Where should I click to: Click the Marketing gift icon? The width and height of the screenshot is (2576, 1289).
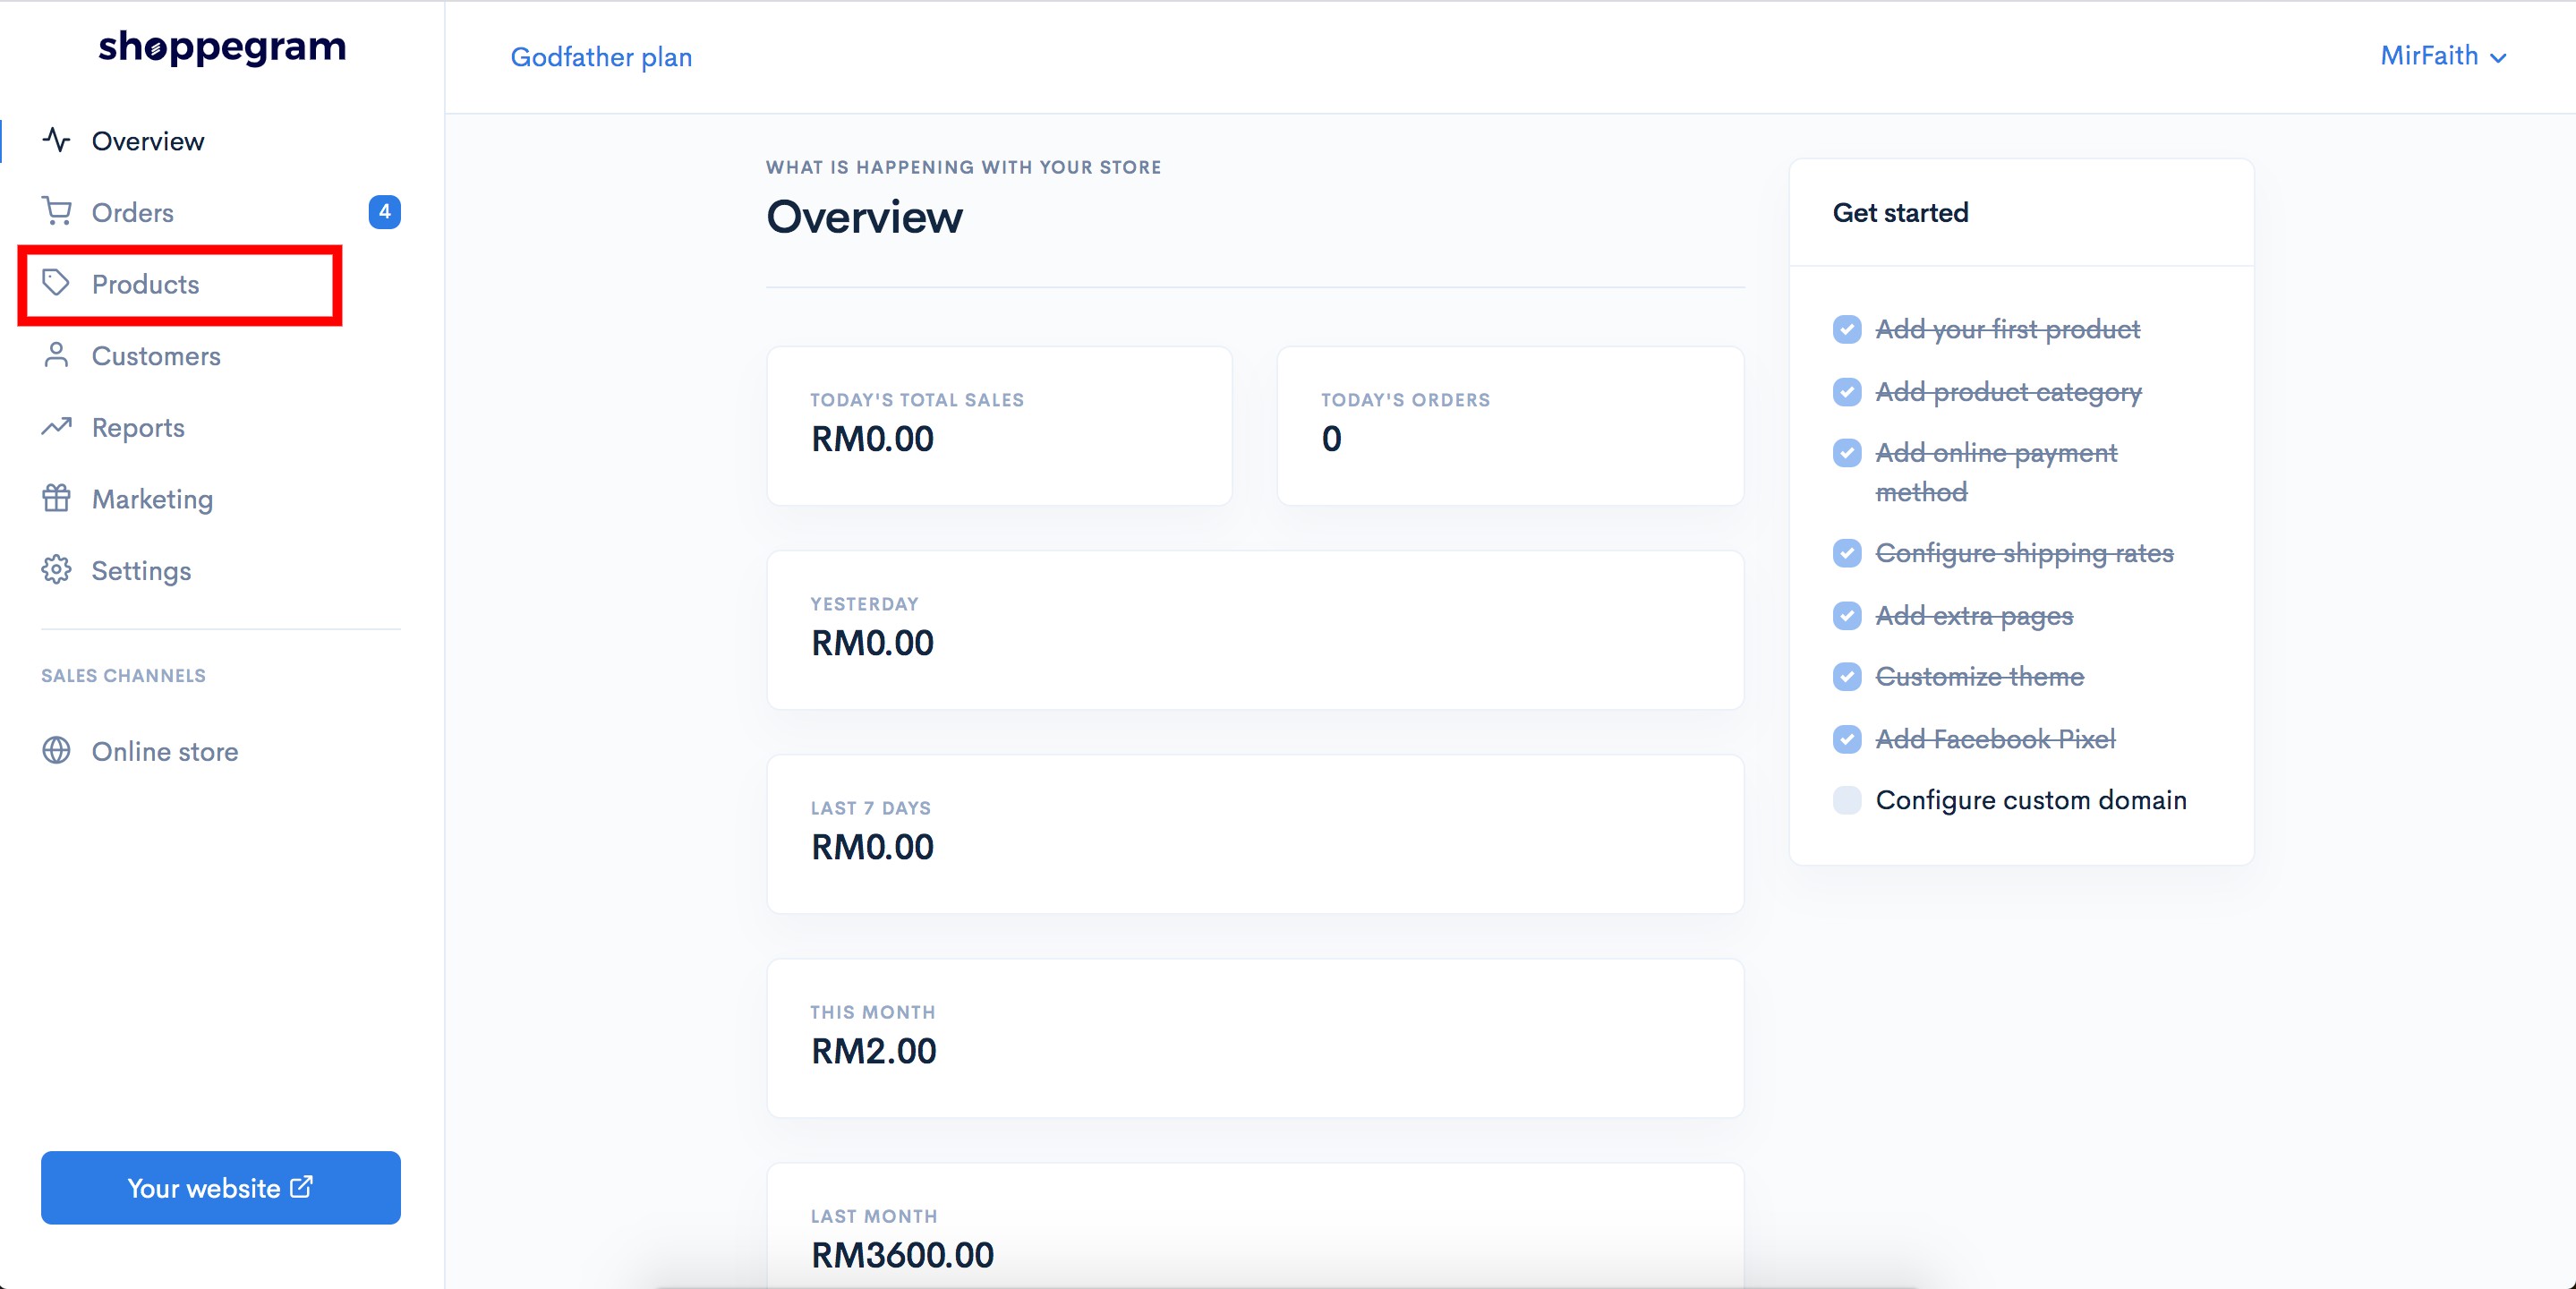(56, 498)
